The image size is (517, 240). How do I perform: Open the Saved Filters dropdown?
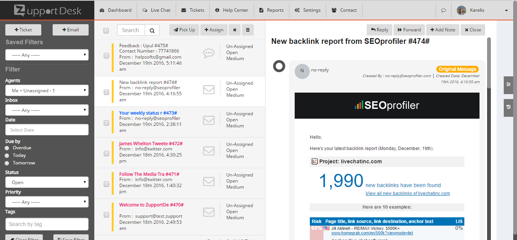click(47, 55)
